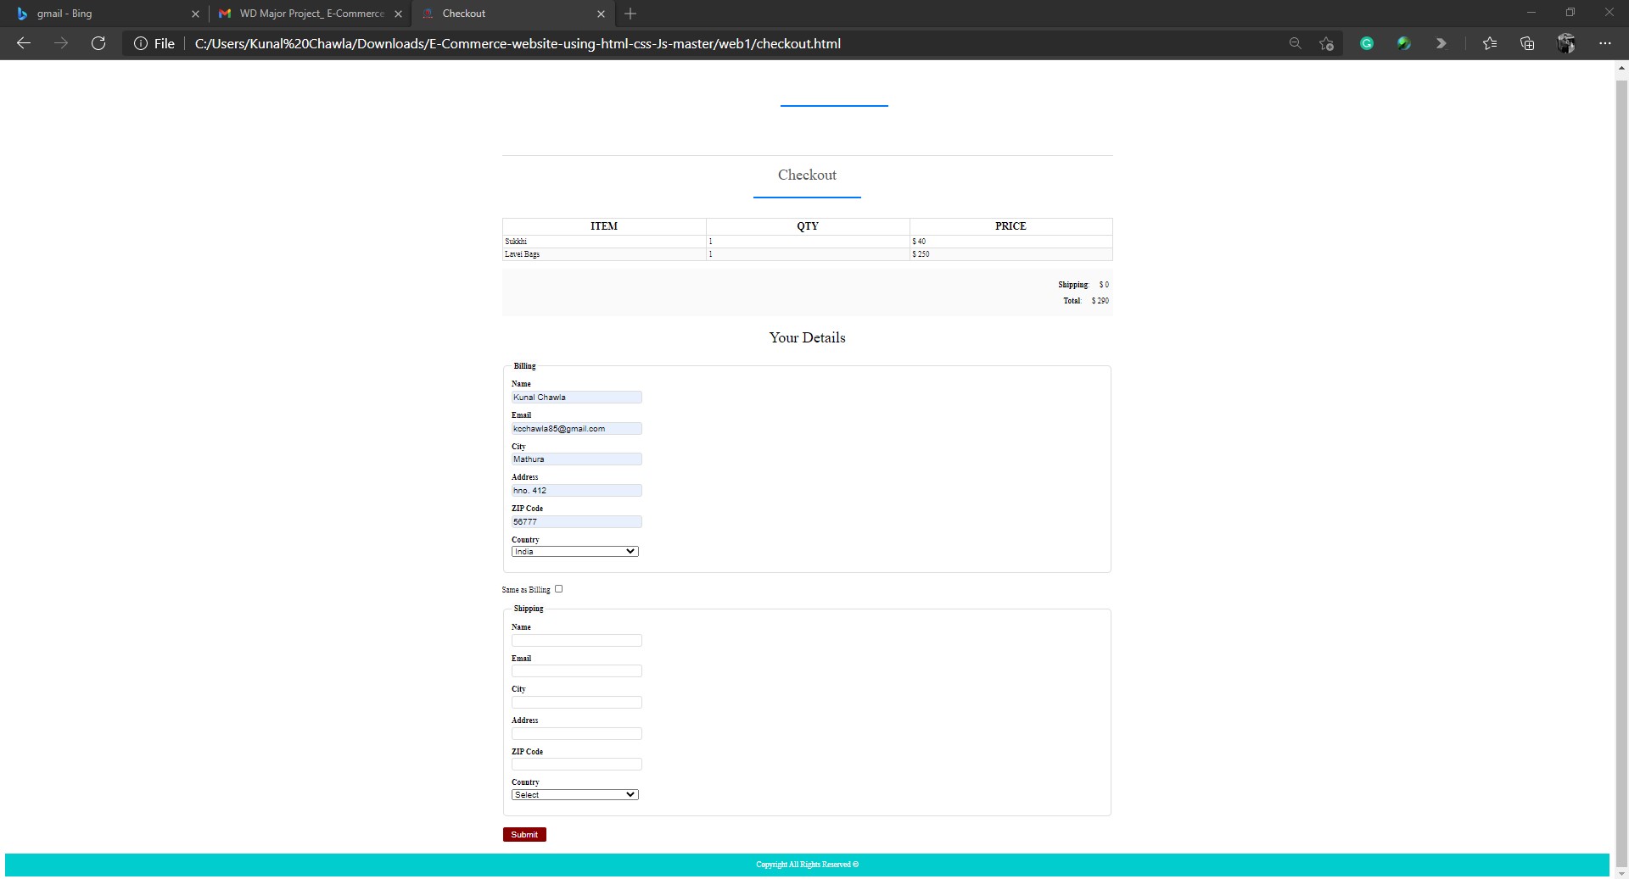
Task: Click the $ 250 price cell
Action: point(1010,254)
